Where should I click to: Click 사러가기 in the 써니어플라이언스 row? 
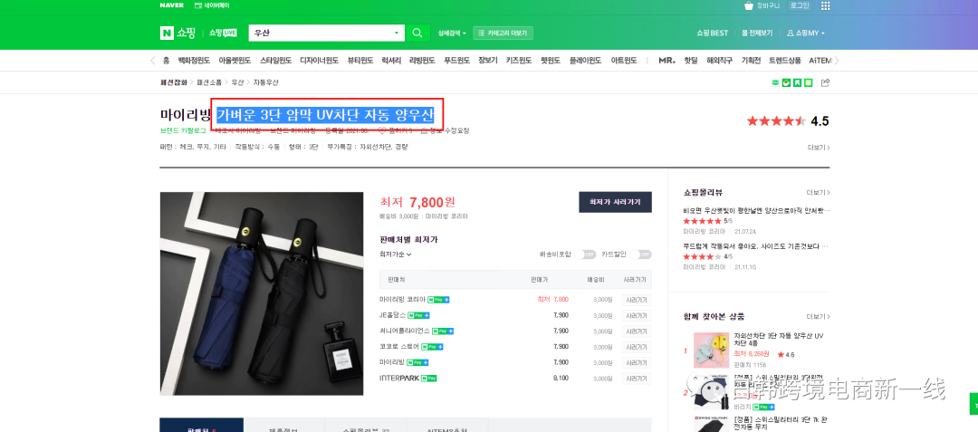pyautogui.click(x=637, y=331)
